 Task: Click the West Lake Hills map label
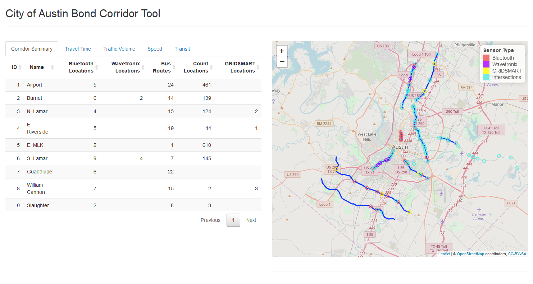click(x=367, y=137)
